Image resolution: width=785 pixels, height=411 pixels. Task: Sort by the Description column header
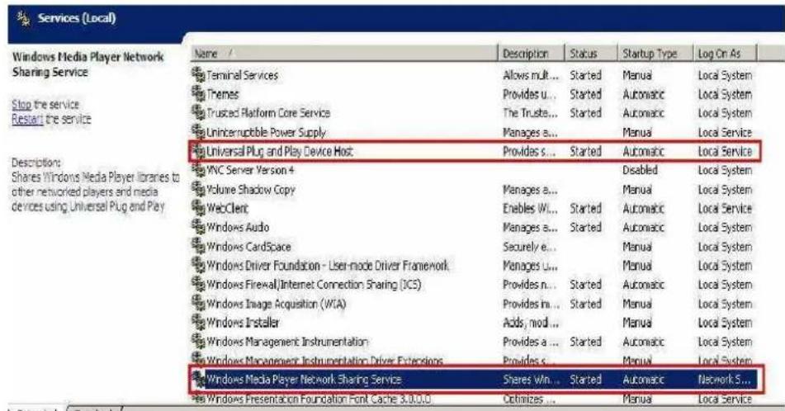[532, 54]
